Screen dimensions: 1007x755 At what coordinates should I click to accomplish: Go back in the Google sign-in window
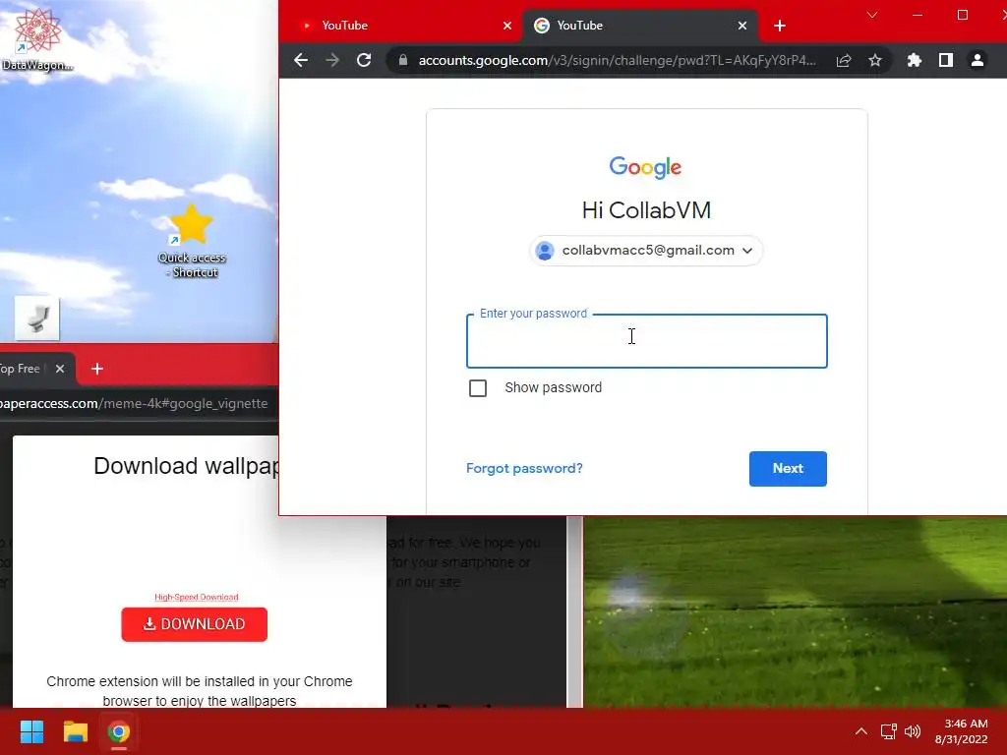pos(301,60)
